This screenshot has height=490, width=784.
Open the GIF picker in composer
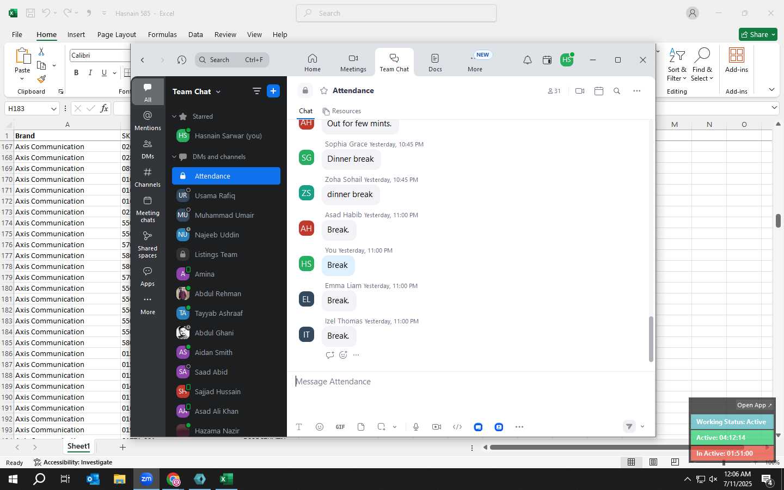pyautogui.click(x=340, y=427)
